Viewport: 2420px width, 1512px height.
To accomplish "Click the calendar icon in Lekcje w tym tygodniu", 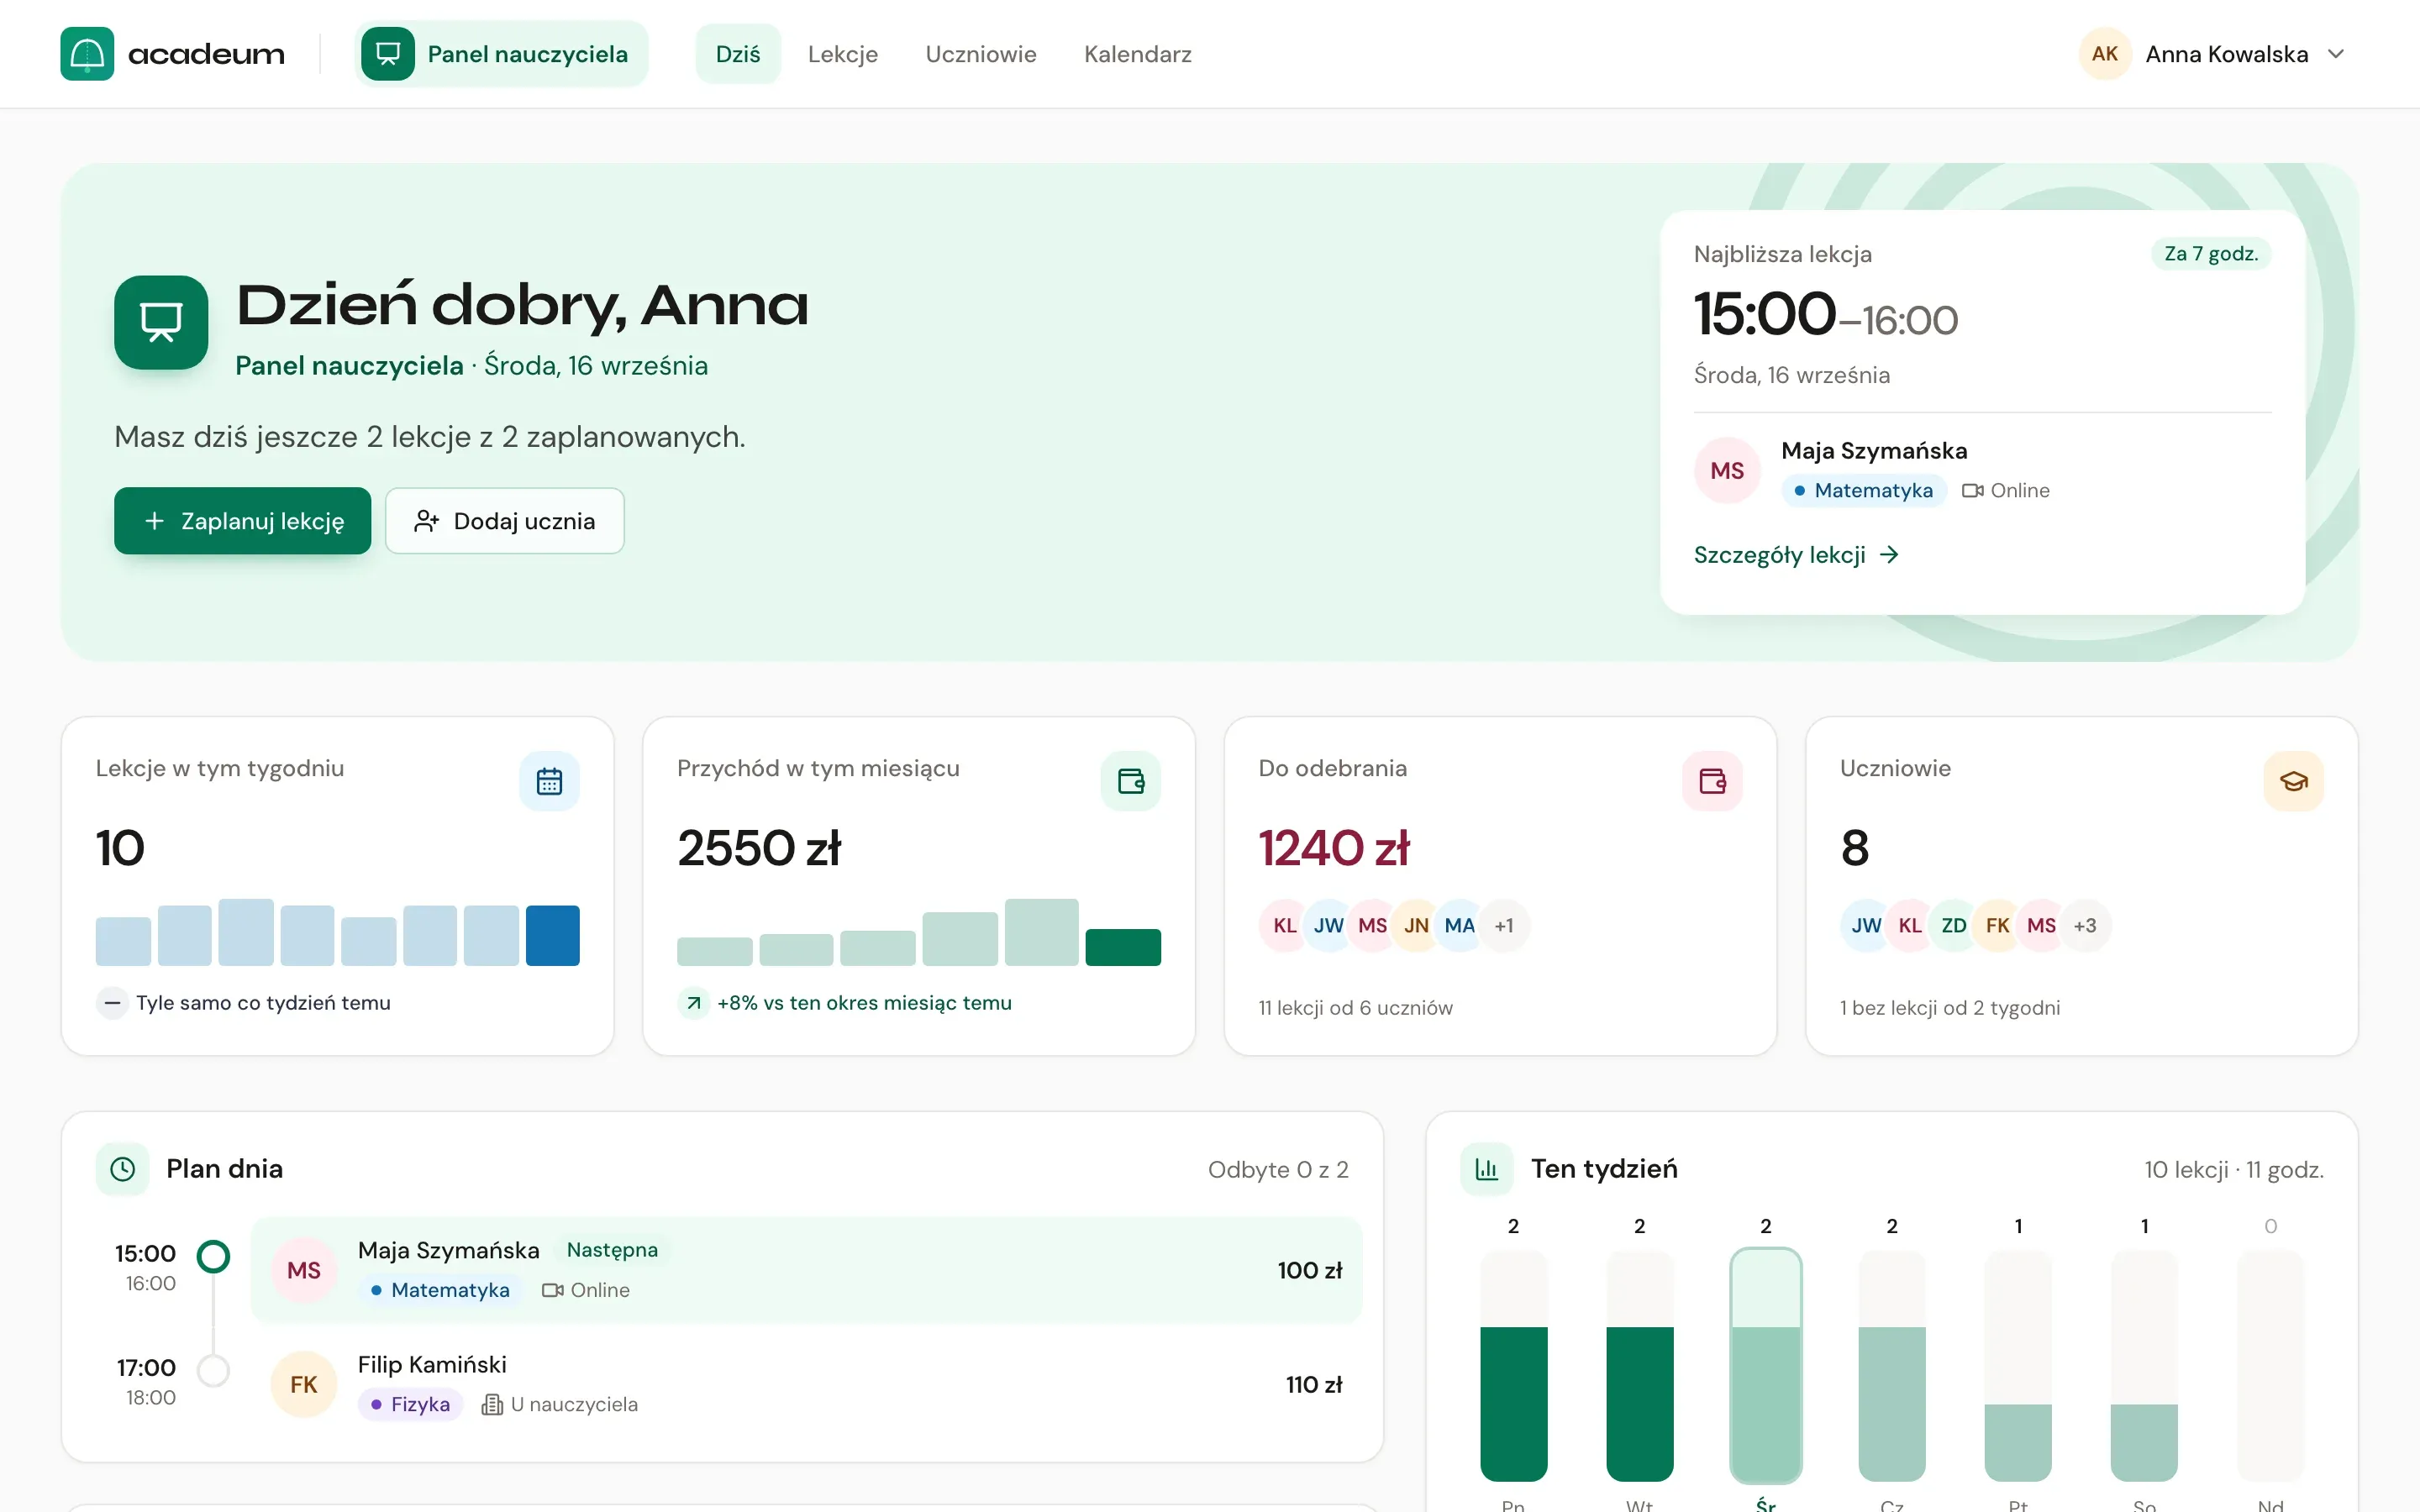I will 549,781.
